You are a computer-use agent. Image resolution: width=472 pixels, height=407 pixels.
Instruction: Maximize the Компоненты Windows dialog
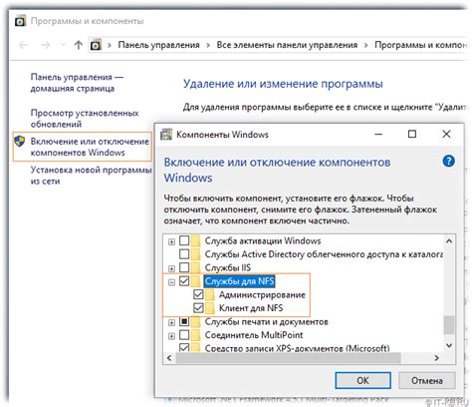412,134
